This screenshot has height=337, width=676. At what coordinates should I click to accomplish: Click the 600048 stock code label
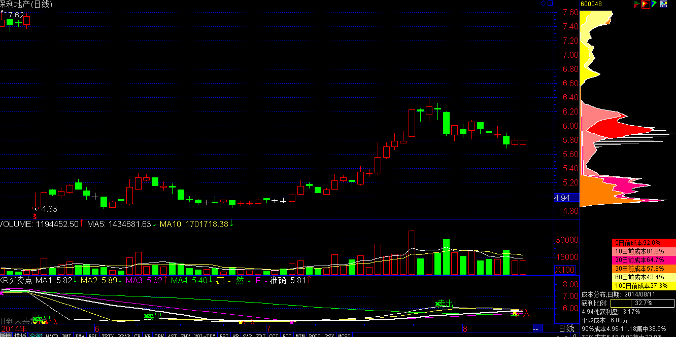(x=591, y=4)
